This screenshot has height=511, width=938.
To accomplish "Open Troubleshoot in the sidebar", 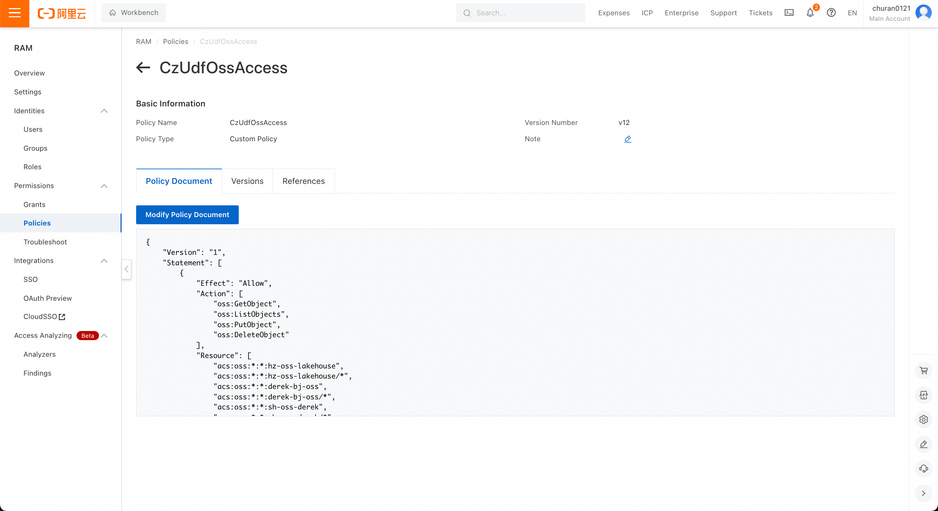I will click(45, 242).
